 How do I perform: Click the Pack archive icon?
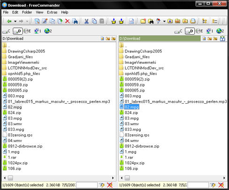point(114,21)
